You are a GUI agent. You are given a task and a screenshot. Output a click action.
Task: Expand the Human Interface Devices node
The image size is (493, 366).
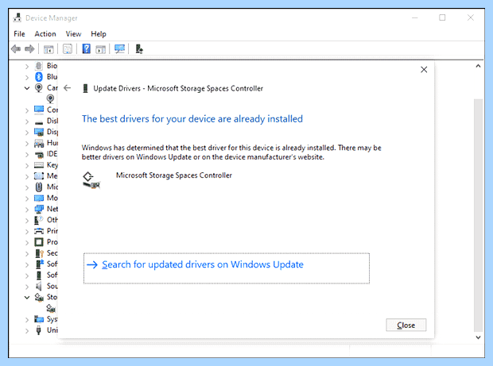tap(27, 144)
